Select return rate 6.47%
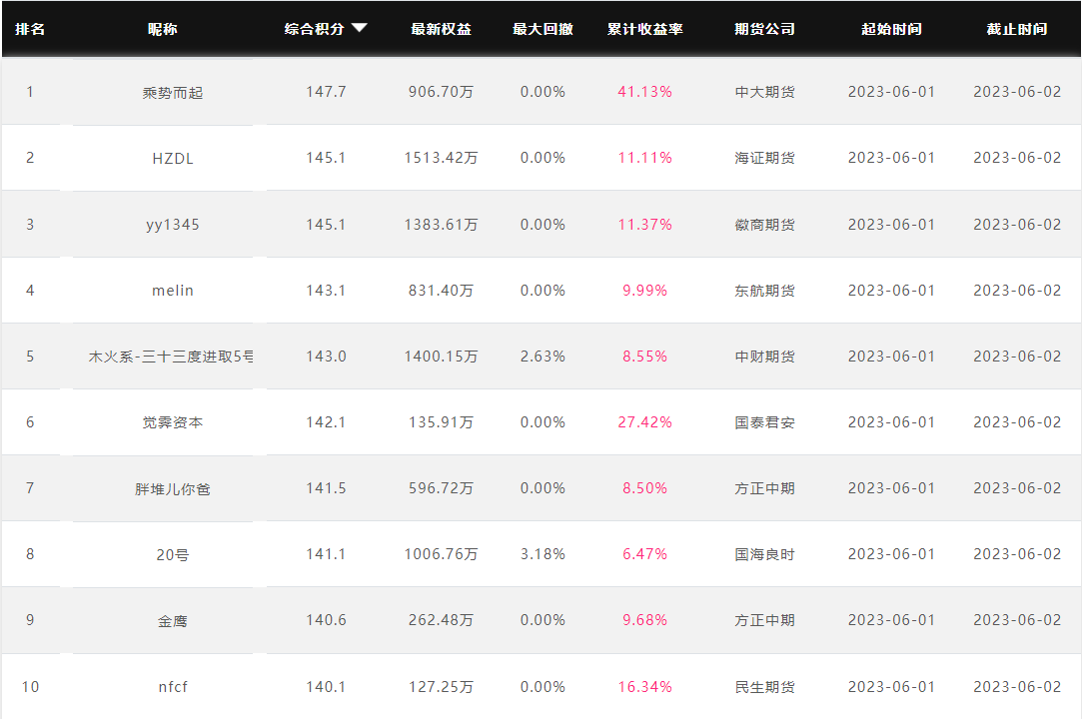The height and width of the screenshot is (719, 1082). [x=644, y=553]
